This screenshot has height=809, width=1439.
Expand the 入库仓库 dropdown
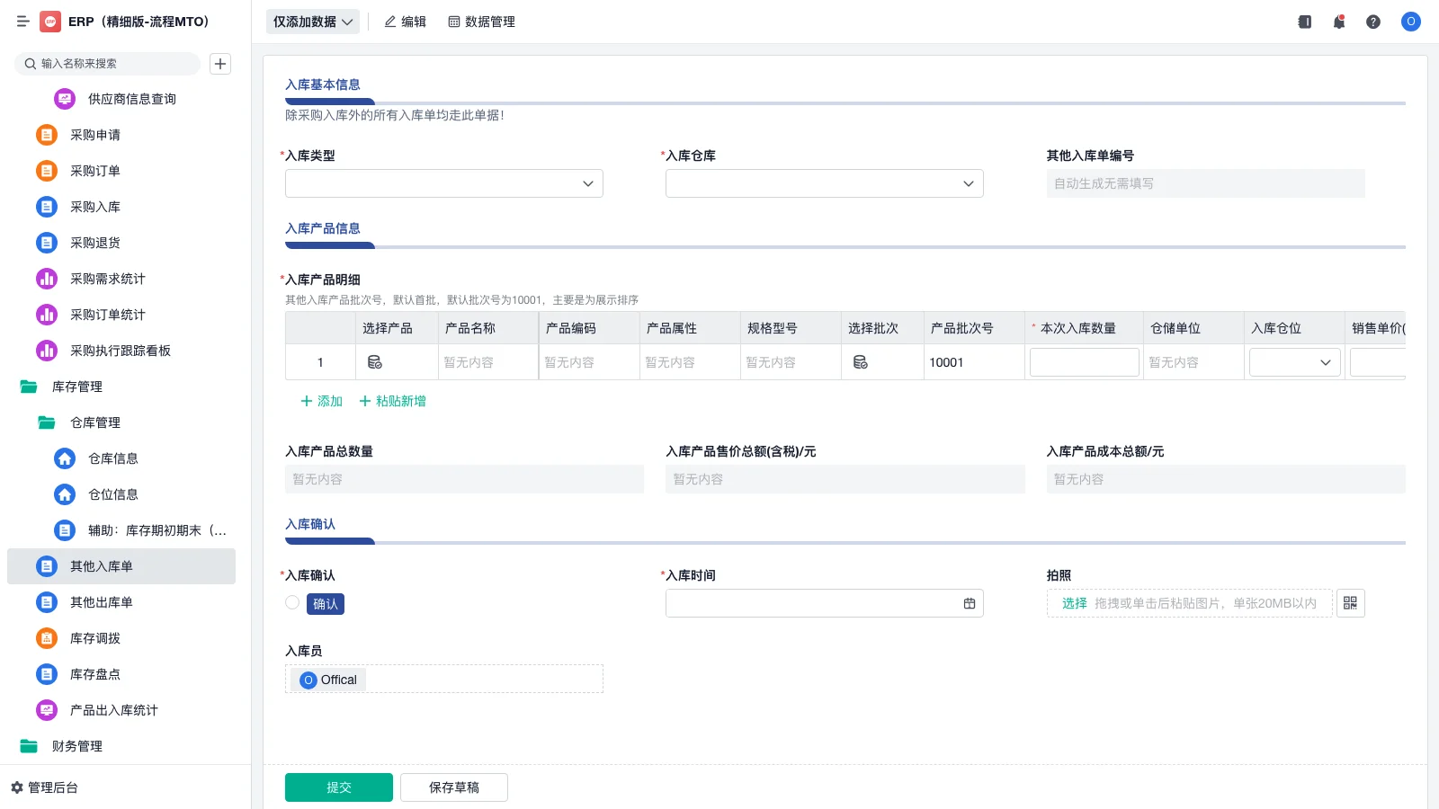point(824,183)
